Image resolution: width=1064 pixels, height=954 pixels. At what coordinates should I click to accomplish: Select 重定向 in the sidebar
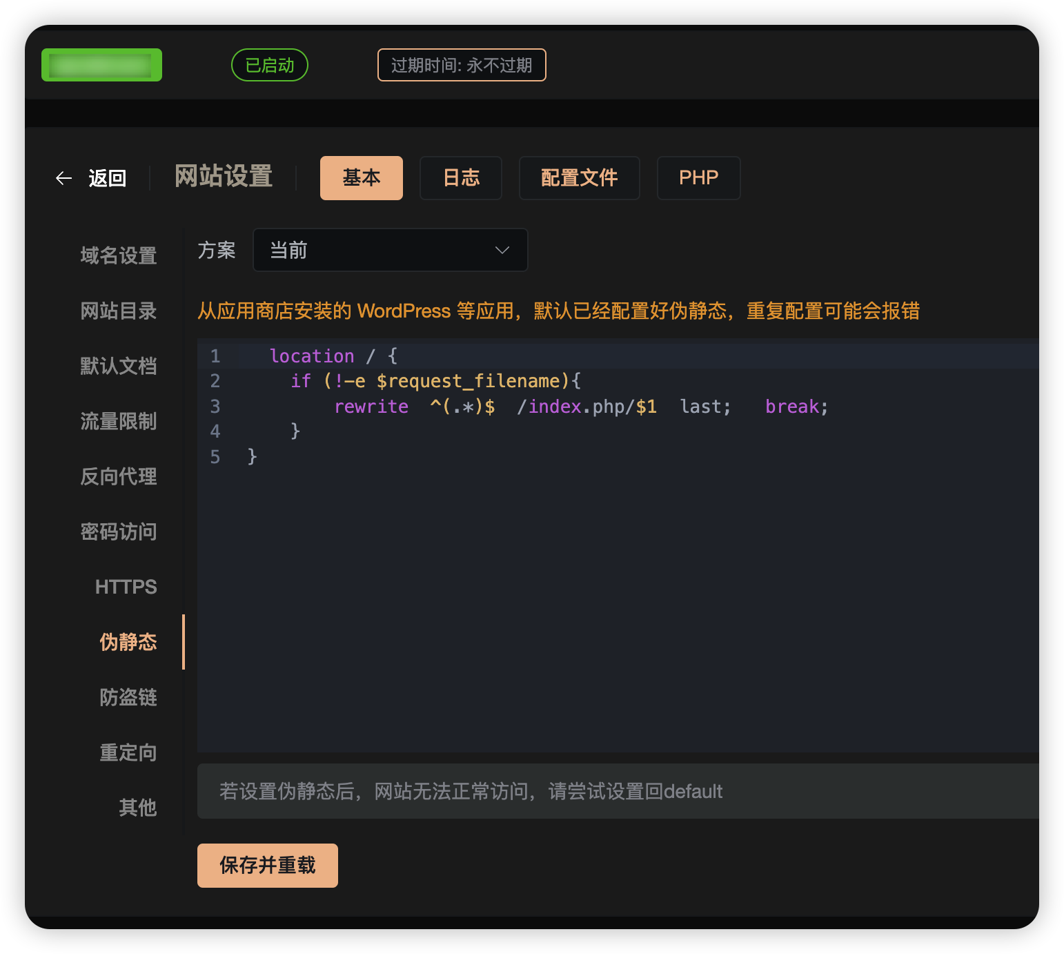pos(128,752)
